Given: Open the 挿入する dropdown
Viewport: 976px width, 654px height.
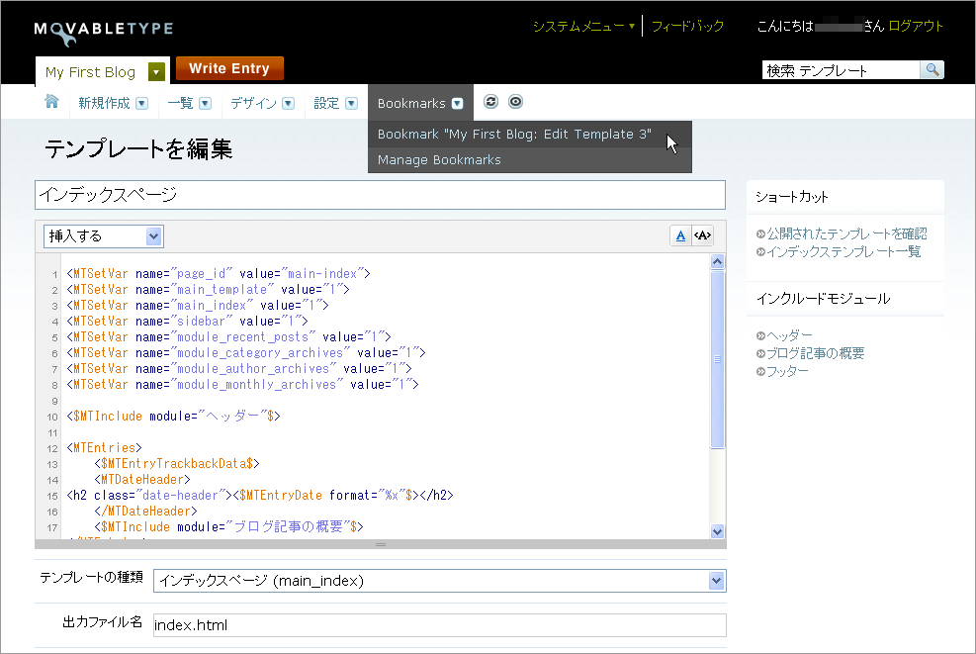Looking at the screenshot, I should (104, 236).
